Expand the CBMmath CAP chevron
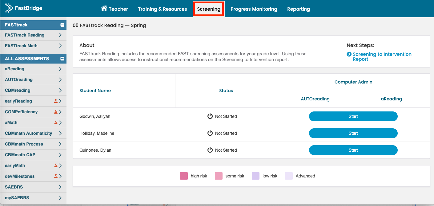 [60, 155]
